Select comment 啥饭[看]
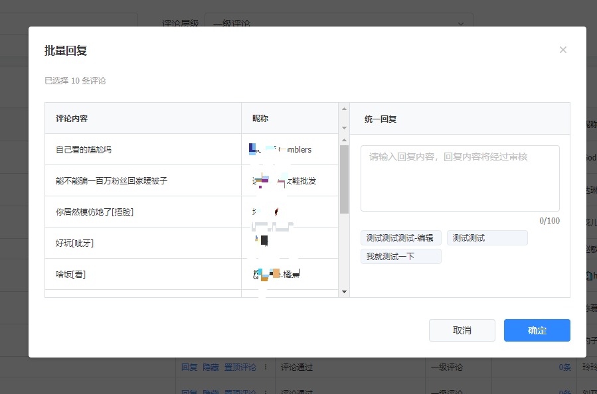597x394 pixels. (x=71, y=274)
